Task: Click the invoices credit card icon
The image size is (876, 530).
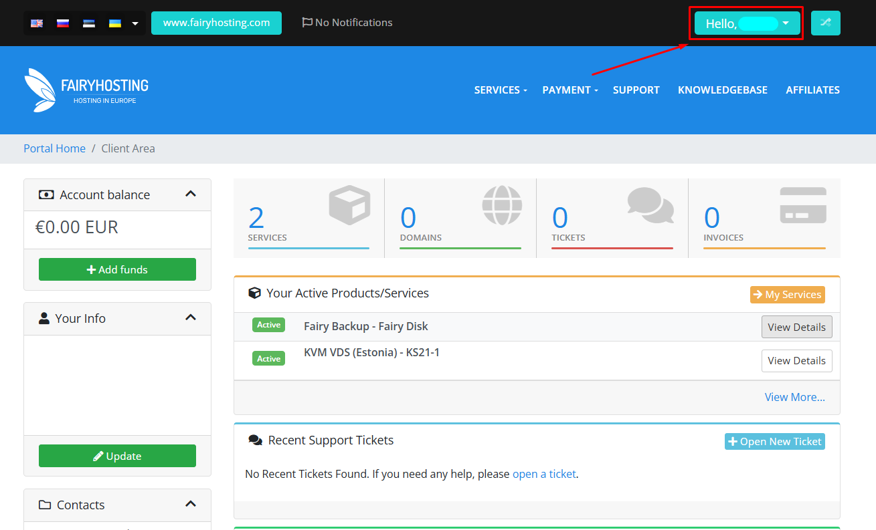Action: (803, 205)
